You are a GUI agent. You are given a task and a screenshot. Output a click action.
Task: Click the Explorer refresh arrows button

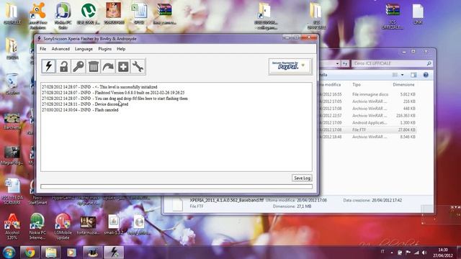(x=345, y=63)
